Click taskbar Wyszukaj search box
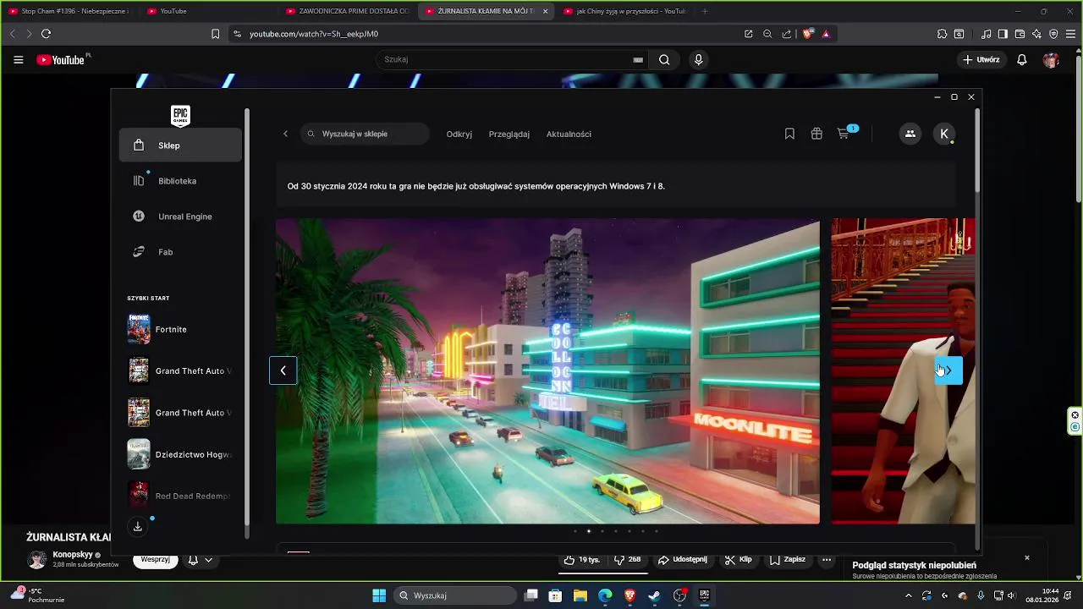The width and height of the screenshot is (1083, 609). [457, 595]
